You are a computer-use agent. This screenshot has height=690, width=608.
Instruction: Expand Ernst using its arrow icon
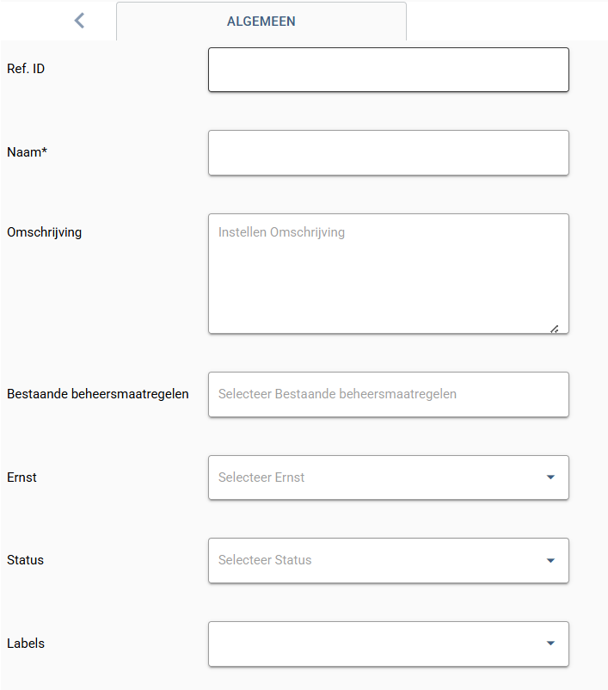(550, 477)
